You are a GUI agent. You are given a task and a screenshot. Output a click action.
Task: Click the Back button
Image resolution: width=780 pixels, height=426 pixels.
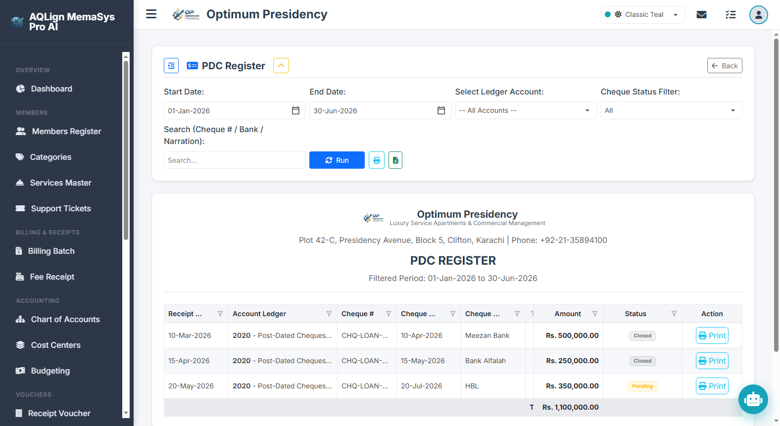[x=725, y=66]
